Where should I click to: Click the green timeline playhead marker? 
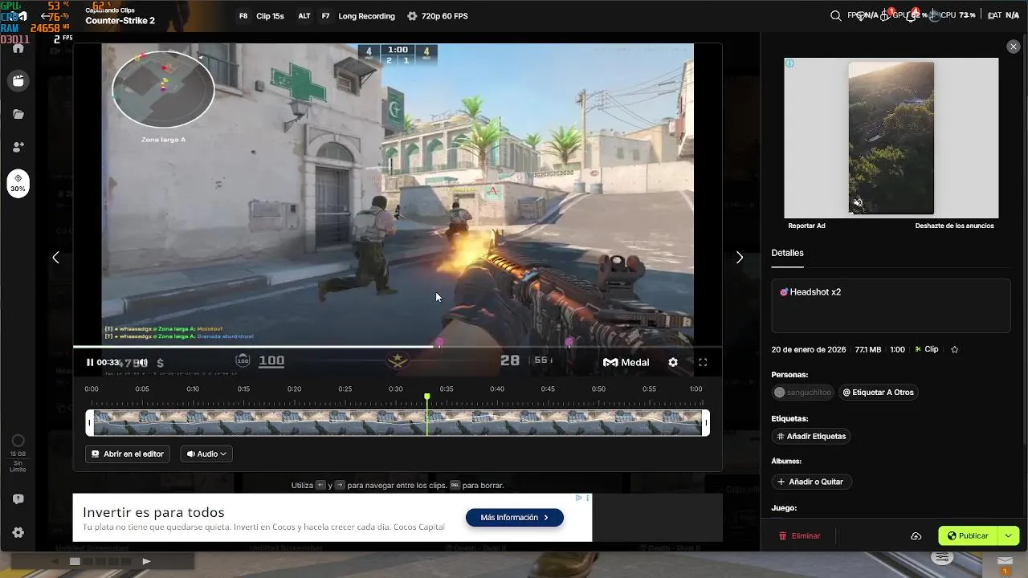[x=427, y=397]
